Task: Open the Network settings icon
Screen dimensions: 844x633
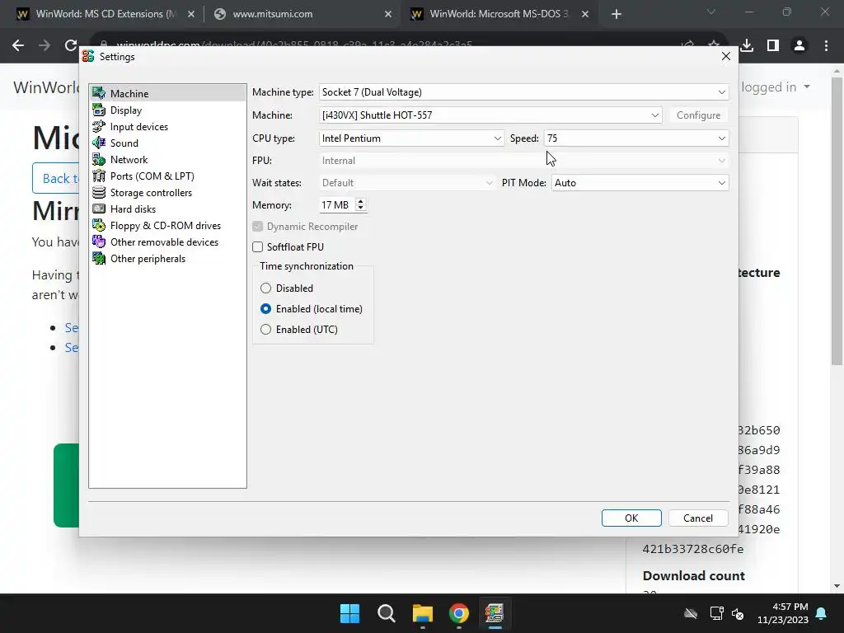Action: click(x=99, y=159)
